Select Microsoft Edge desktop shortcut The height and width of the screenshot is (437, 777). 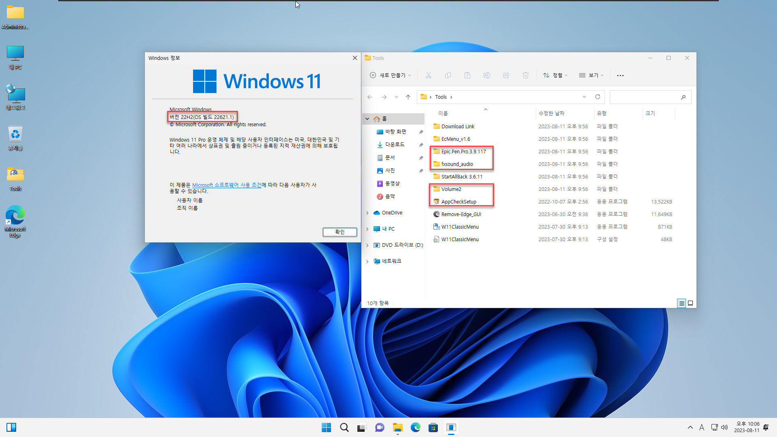tap(15, 221)
